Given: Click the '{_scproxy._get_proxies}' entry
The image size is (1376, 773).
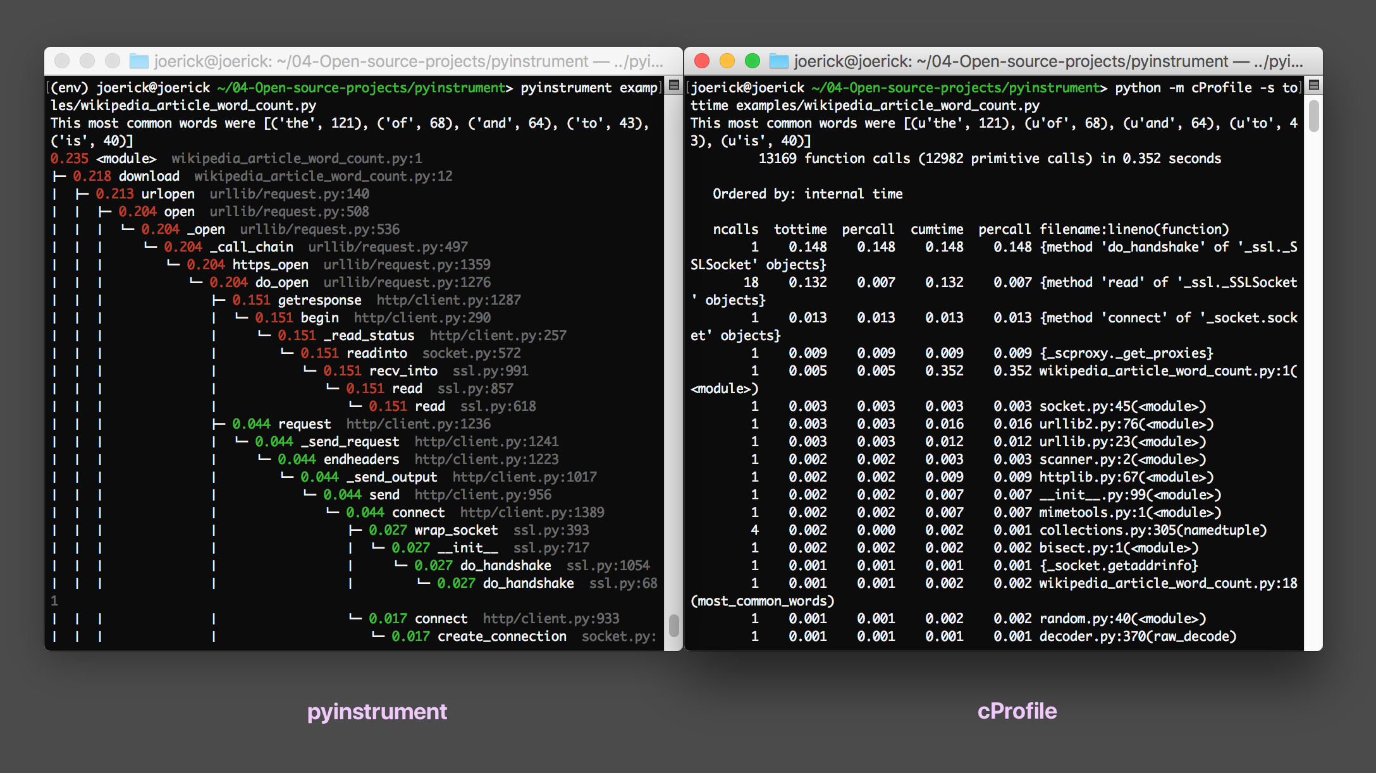Looking at the screenshot, I should [x=1127, y=353].
